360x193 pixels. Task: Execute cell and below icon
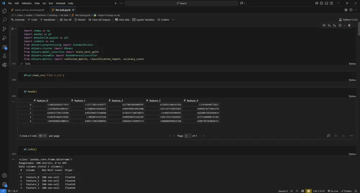[334, 25]
